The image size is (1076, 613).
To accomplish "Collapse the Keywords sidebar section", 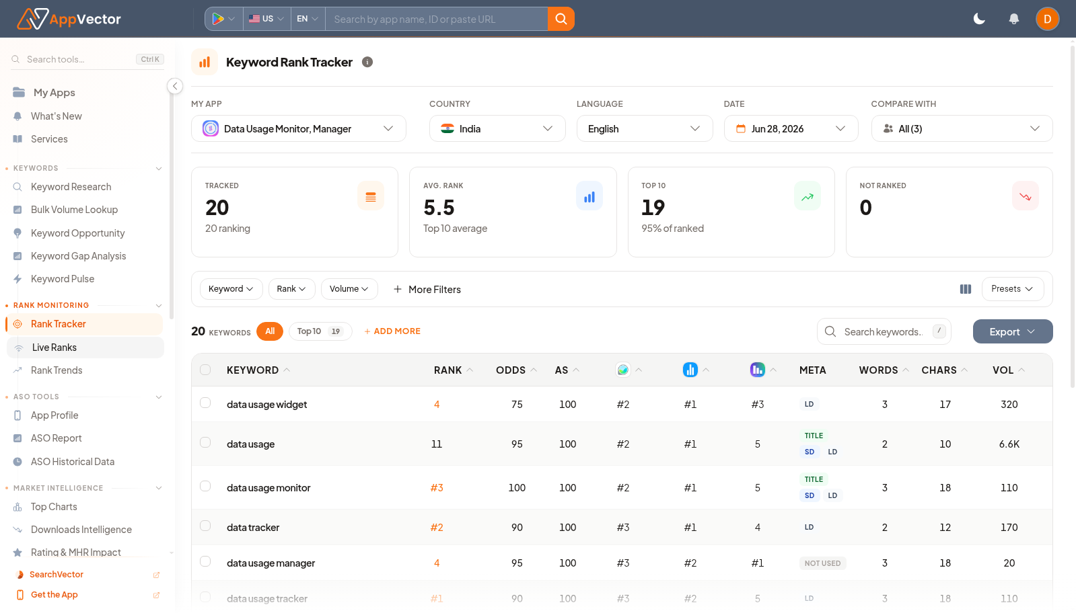I will [x=159, y=169].
